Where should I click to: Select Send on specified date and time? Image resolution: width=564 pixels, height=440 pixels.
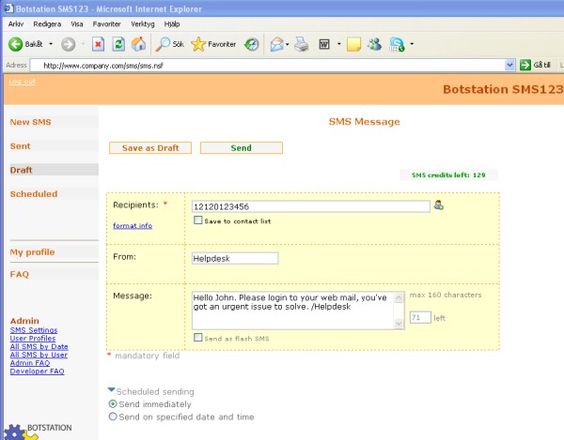pyautogui.click(x=113, y=417)
